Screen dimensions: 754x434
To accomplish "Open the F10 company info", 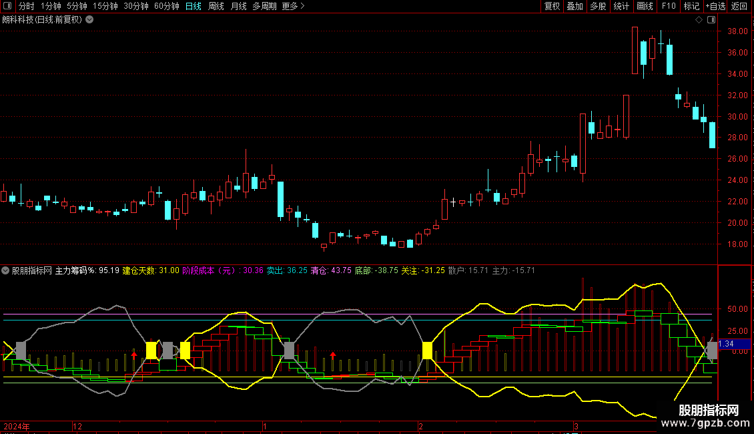I will coord(669,6).
